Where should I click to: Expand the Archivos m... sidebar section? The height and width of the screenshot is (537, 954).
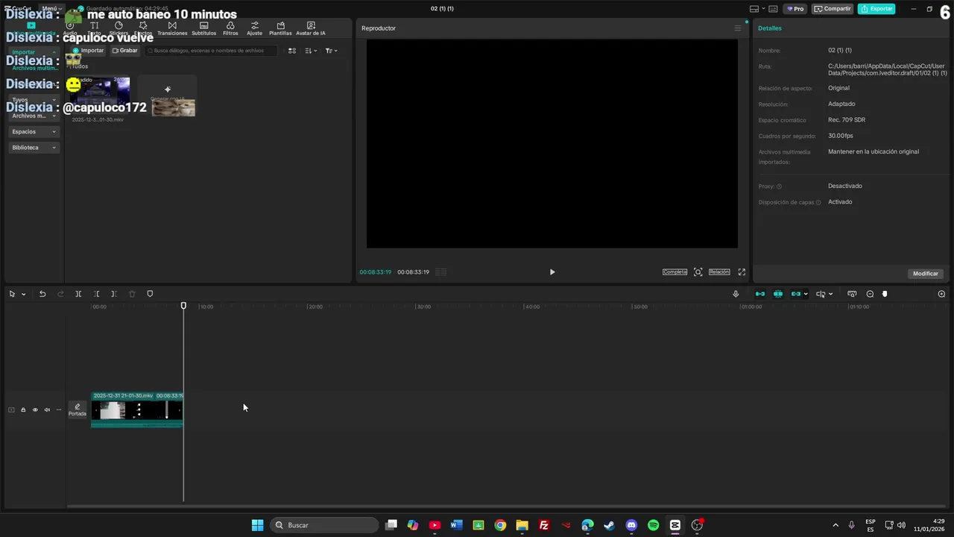point(34,116)
